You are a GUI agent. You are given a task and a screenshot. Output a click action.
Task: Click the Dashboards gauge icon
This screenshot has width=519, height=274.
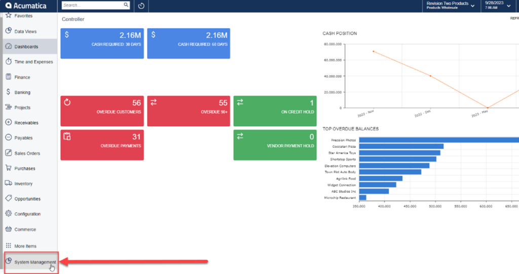[9, 46]
